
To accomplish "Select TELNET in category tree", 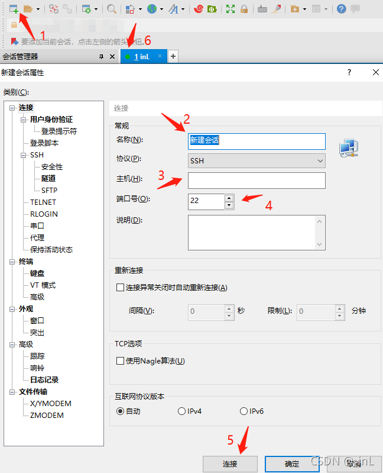I will (x=43, y=202).
